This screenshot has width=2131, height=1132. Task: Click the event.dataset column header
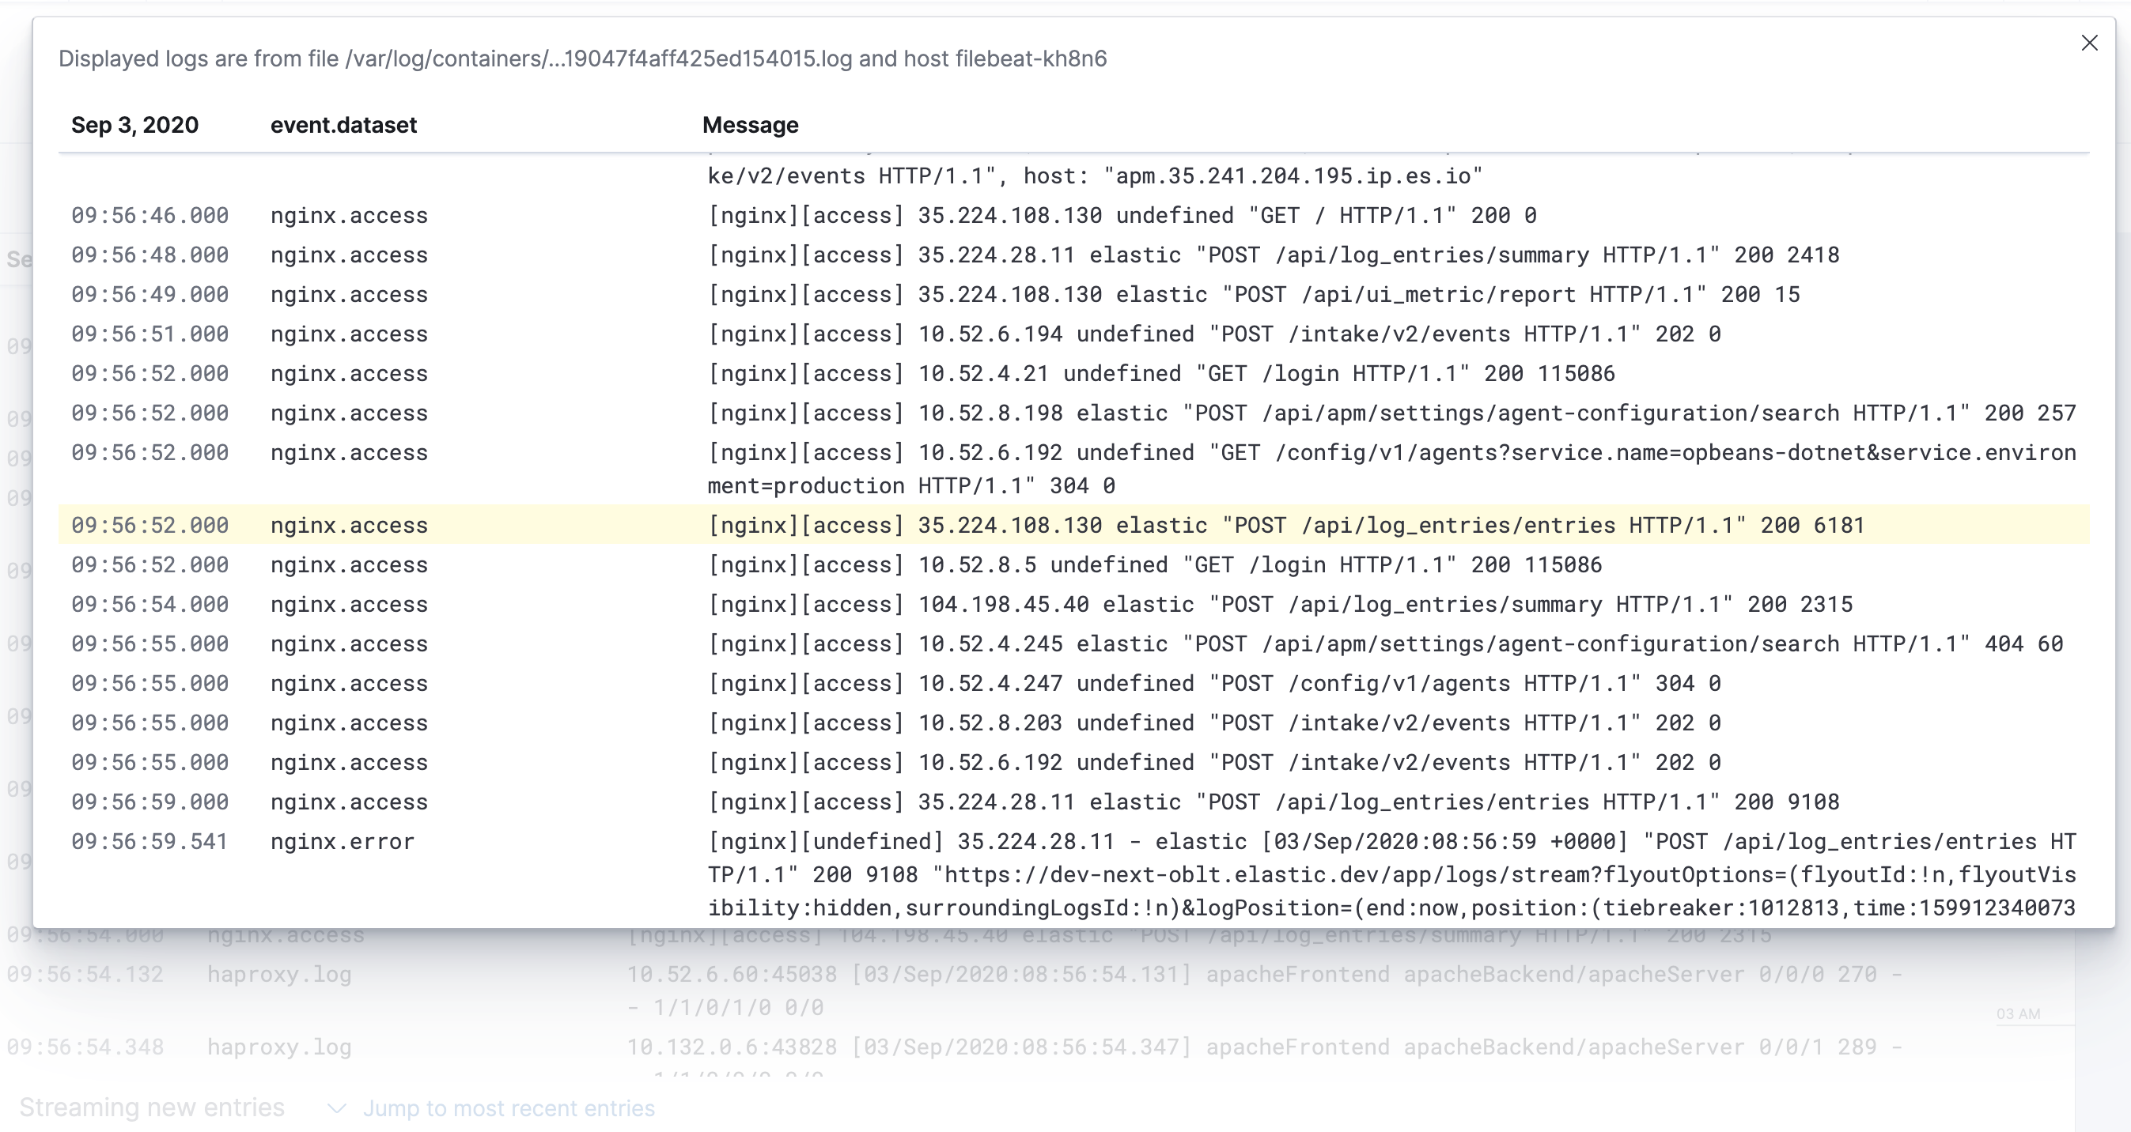(x=344, y=125)
